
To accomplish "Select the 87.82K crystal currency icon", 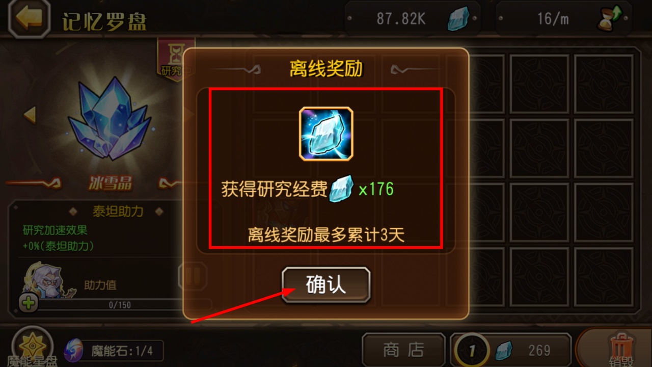I will click(x=458, y=19).
